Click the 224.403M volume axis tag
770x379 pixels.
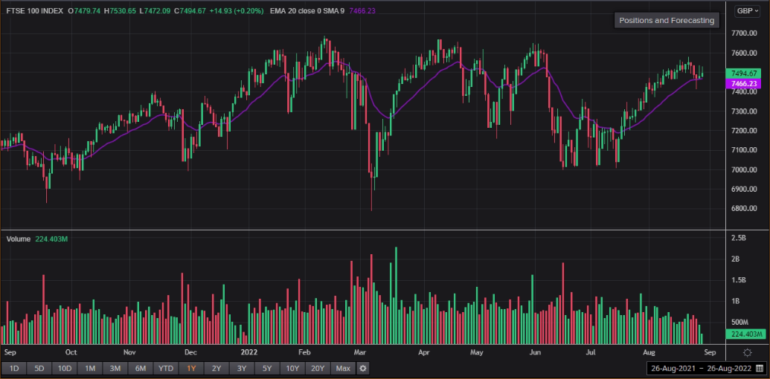pos(746,335)
